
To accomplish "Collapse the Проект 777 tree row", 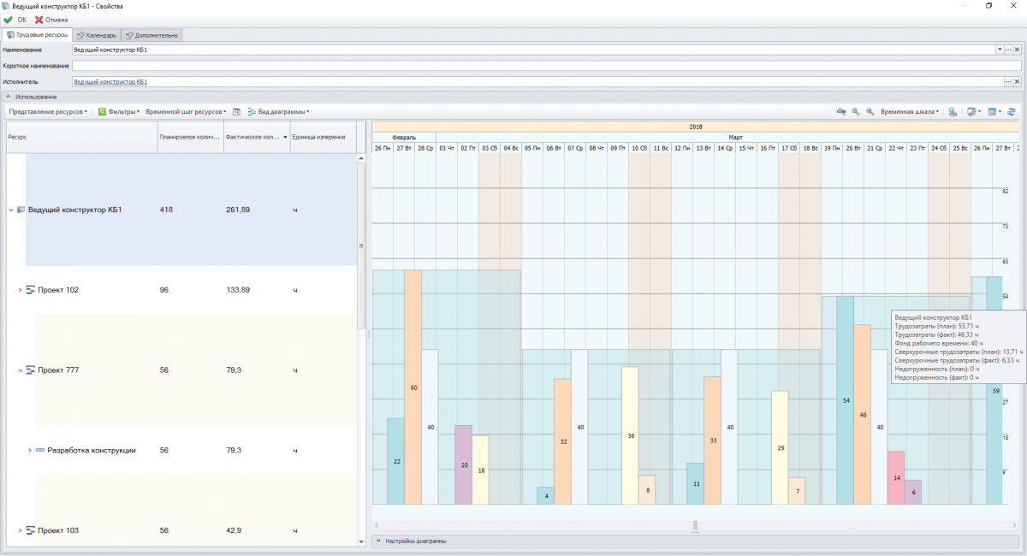I will tap(20, 370).
